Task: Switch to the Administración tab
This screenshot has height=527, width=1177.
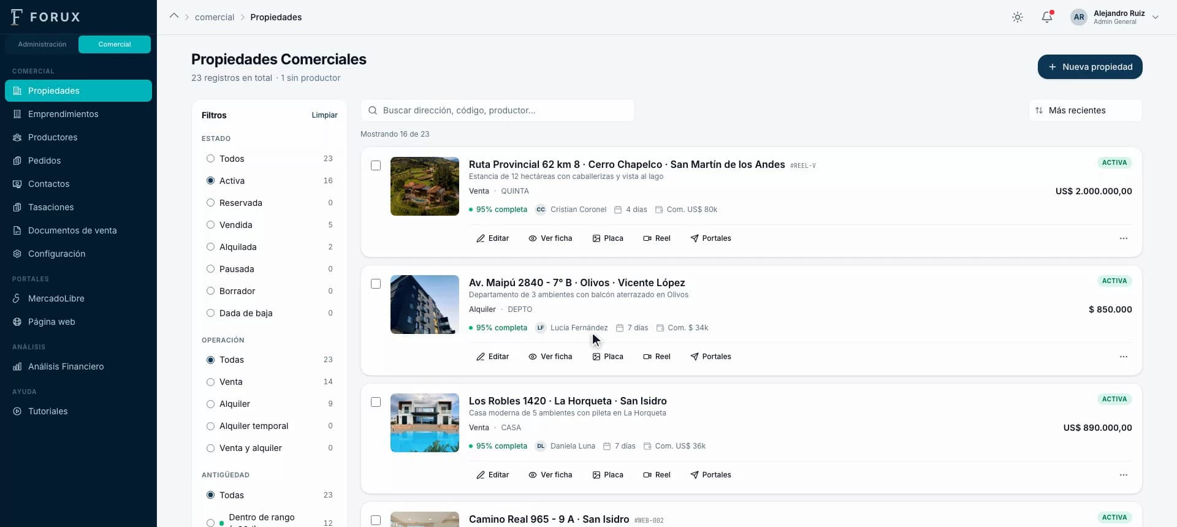Action: click(x=42, y=44)
